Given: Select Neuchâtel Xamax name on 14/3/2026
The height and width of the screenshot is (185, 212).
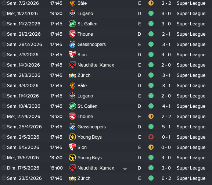Looking at the screenshot, I should [x=96, y=65].
